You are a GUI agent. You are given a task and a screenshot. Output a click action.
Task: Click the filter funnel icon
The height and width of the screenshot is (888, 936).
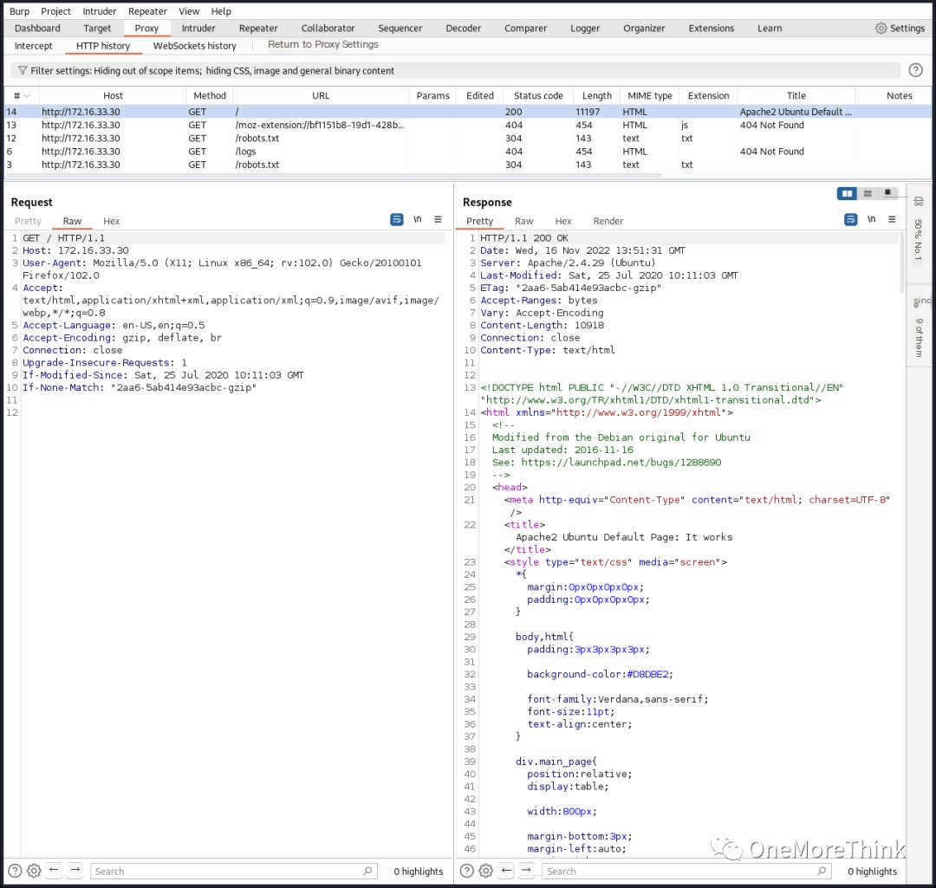click(x=22, y=70)
